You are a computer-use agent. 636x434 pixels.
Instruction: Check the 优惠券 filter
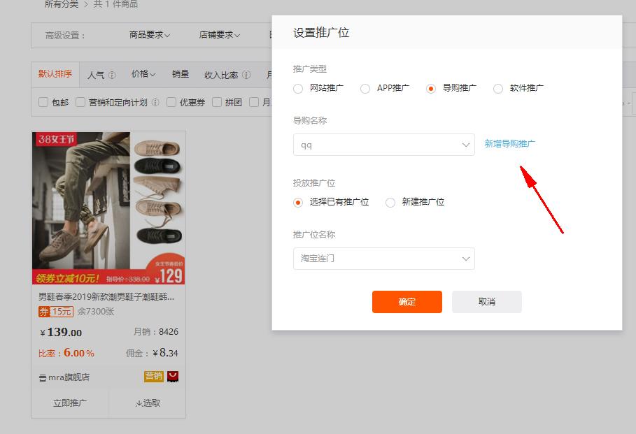(170, 101)
